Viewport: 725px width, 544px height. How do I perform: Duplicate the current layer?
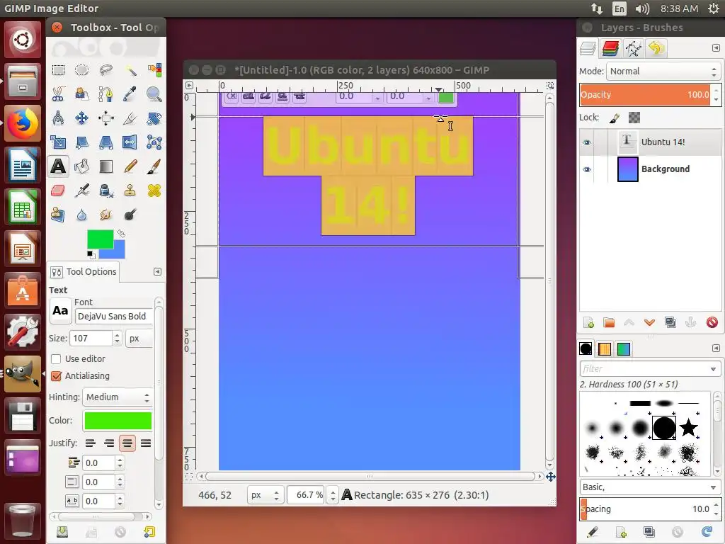pos(670,322)
